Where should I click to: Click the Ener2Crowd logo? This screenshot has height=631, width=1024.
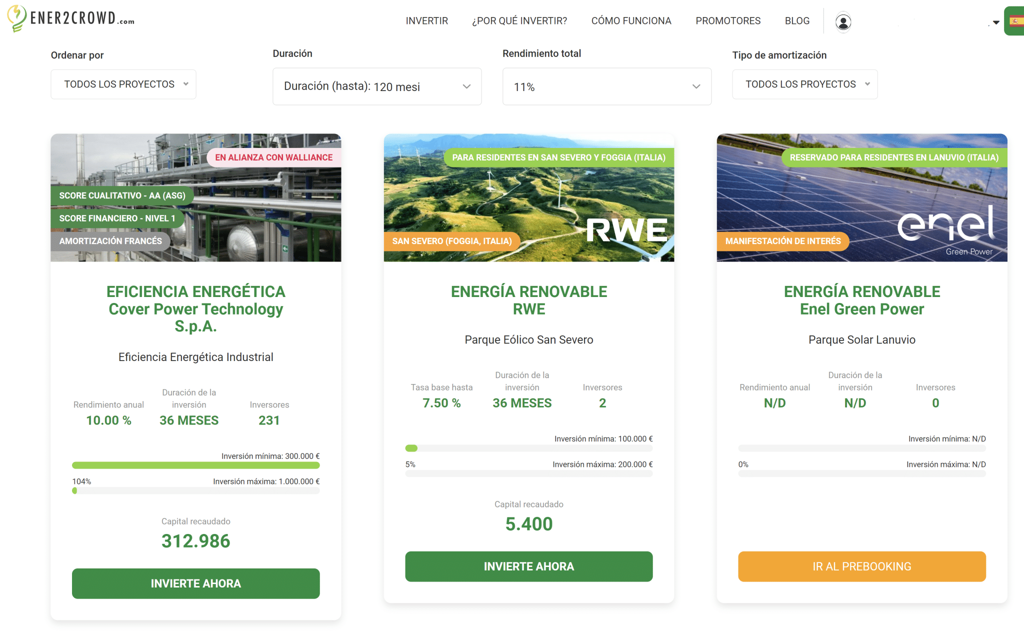tap(71, 18)
